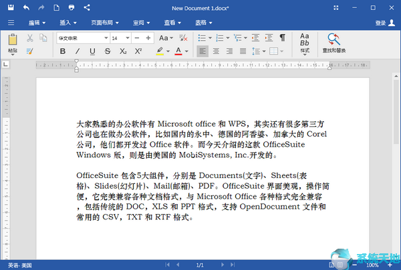Toggle Strikethrough formatting

pyautogui.click(x=108, y=51)
